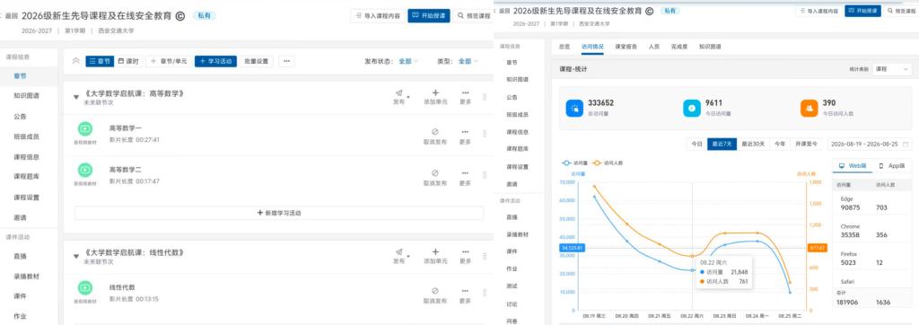Screen dimensions: 919x325
Task: Select 最近30天 time range
Action: [x=753, y=144]
